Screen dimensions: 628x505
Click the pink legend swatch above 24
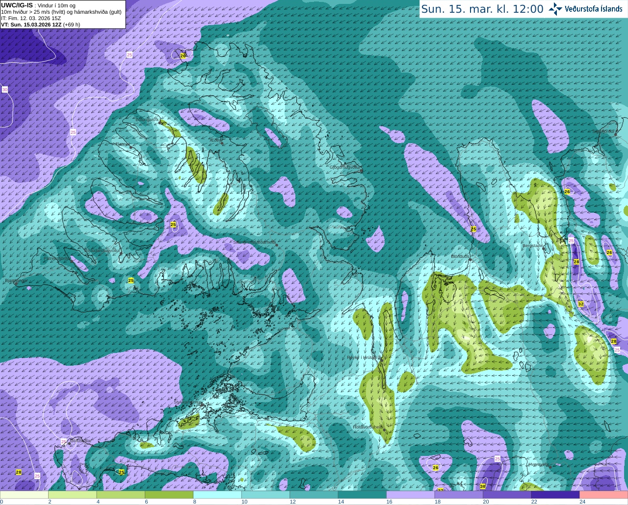[604, 495]
